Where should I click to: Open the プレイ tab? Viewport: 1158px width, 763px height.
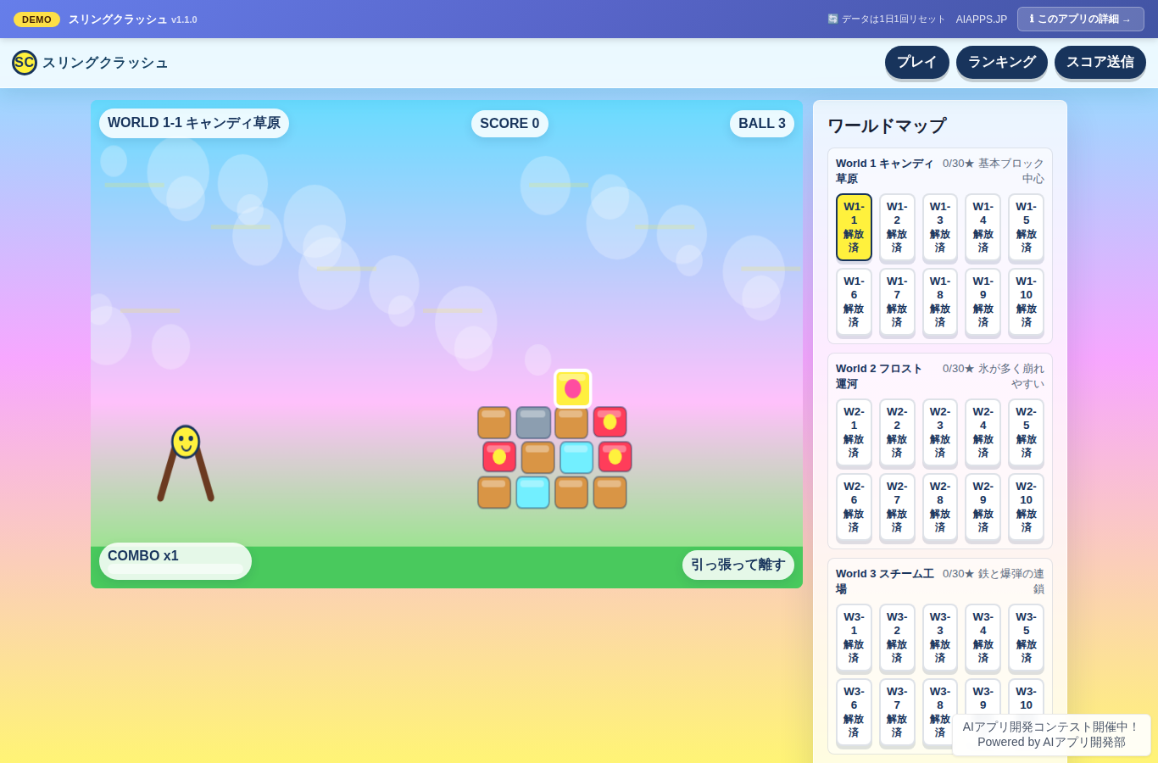pyautogui.click(x=917, y=62)
